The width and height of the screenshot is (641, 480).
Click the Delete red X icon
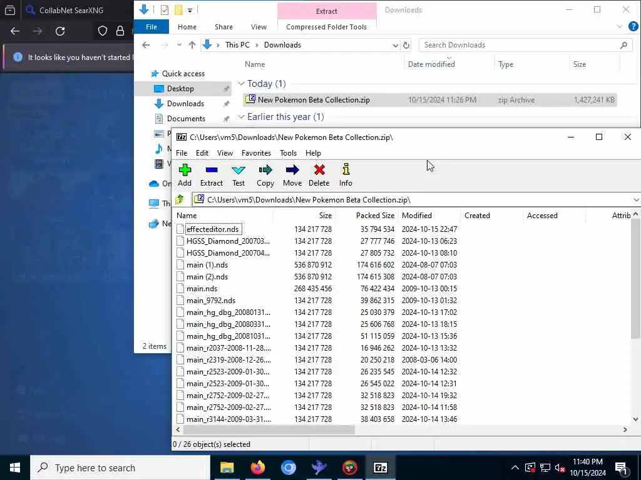(x=319, y=170)
